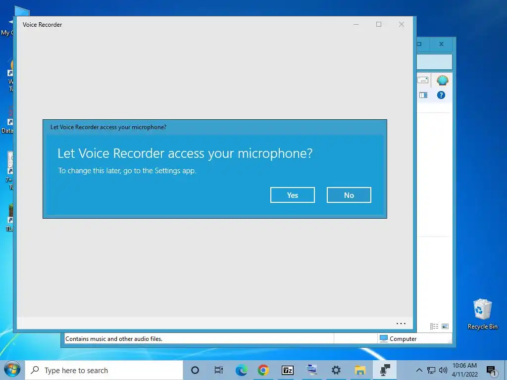This screenshot has width=507, height=380.
Task: Open Task View on the taskbar
Action: pos(218,370)
